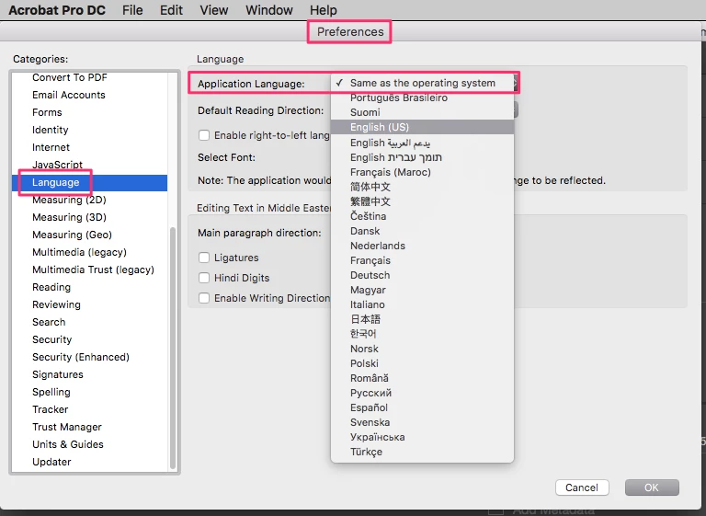
Task: Click the Cancel button
Action: [x=582, y=487]
